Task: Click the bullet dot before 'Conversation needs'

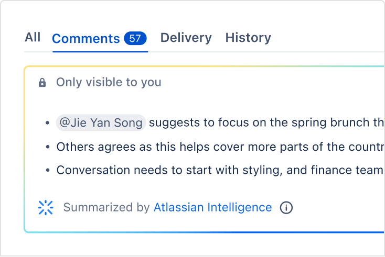Action: (x=48, y=171)
